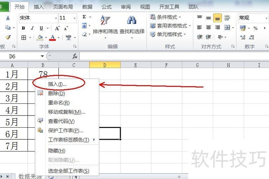Toggle the highlighted bottom align button
Screen dimensions: 269x179
[218, 18]
